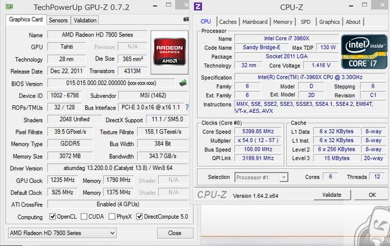Click the Default Clock value 925 MHz
The width and height of the screenshot is (390, 246).
62,192
